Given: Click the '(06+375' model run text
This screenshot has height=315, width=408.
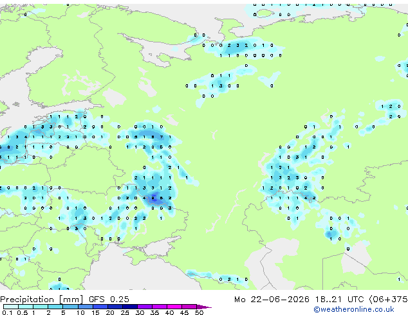Looking at the screenshot, I should click(x=388, y=300).
